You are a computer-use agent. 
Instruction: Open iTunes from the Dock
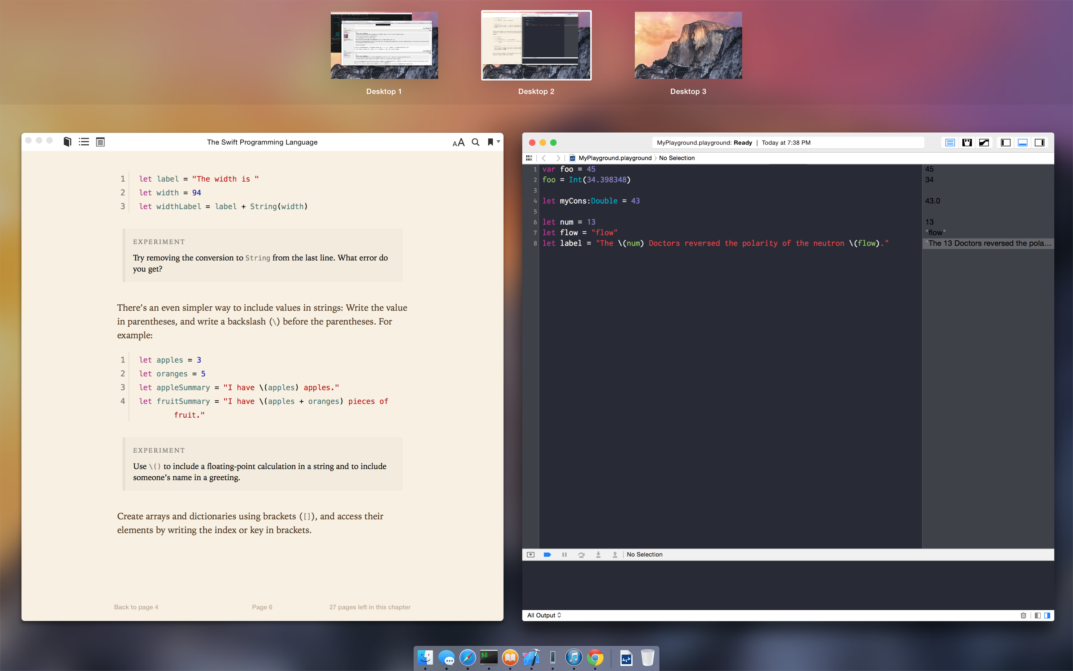[574, 657]
